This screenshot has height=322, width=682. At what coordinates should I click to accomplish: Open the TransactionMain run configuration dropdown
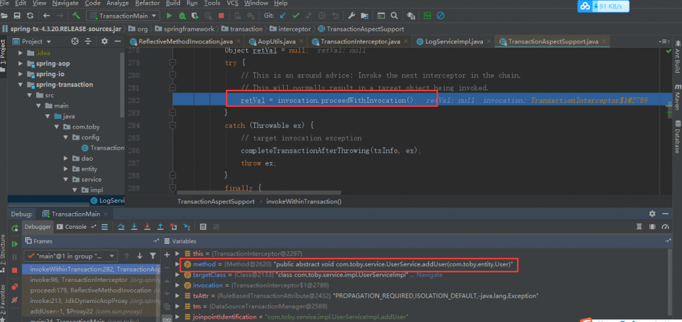point(122,15)
